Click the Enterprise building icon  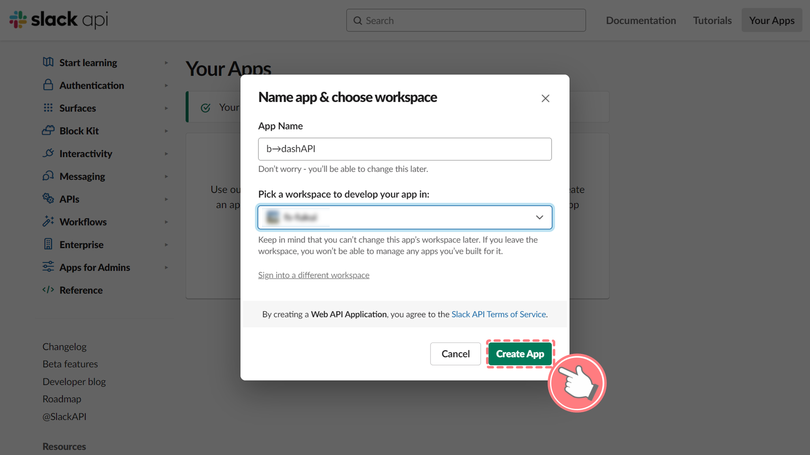[x=48, y=244]
